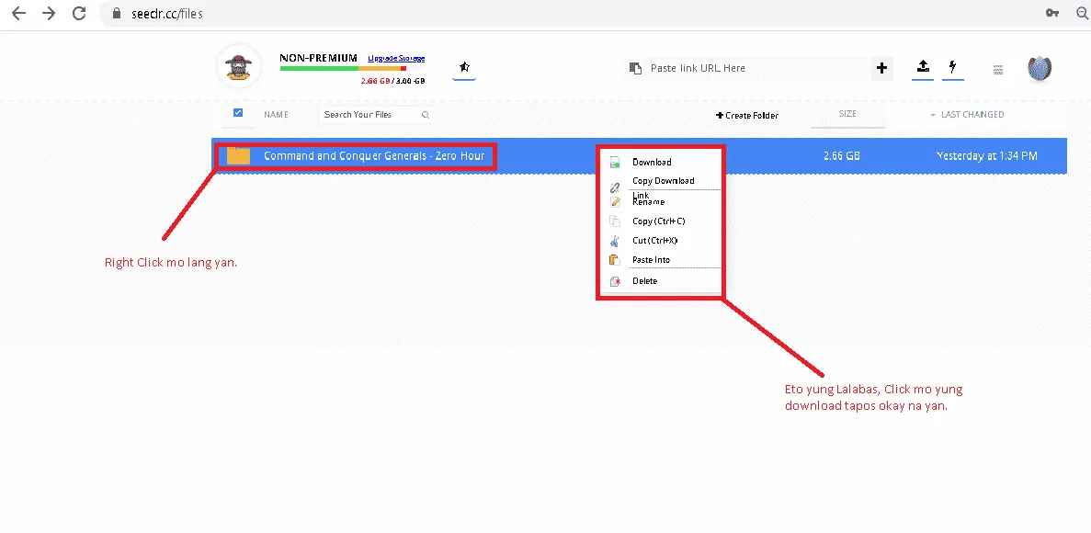The image size is (1091, 533).
Task: Choose Cut (Ctrl+X) from context menu
Action: (654, 241)
